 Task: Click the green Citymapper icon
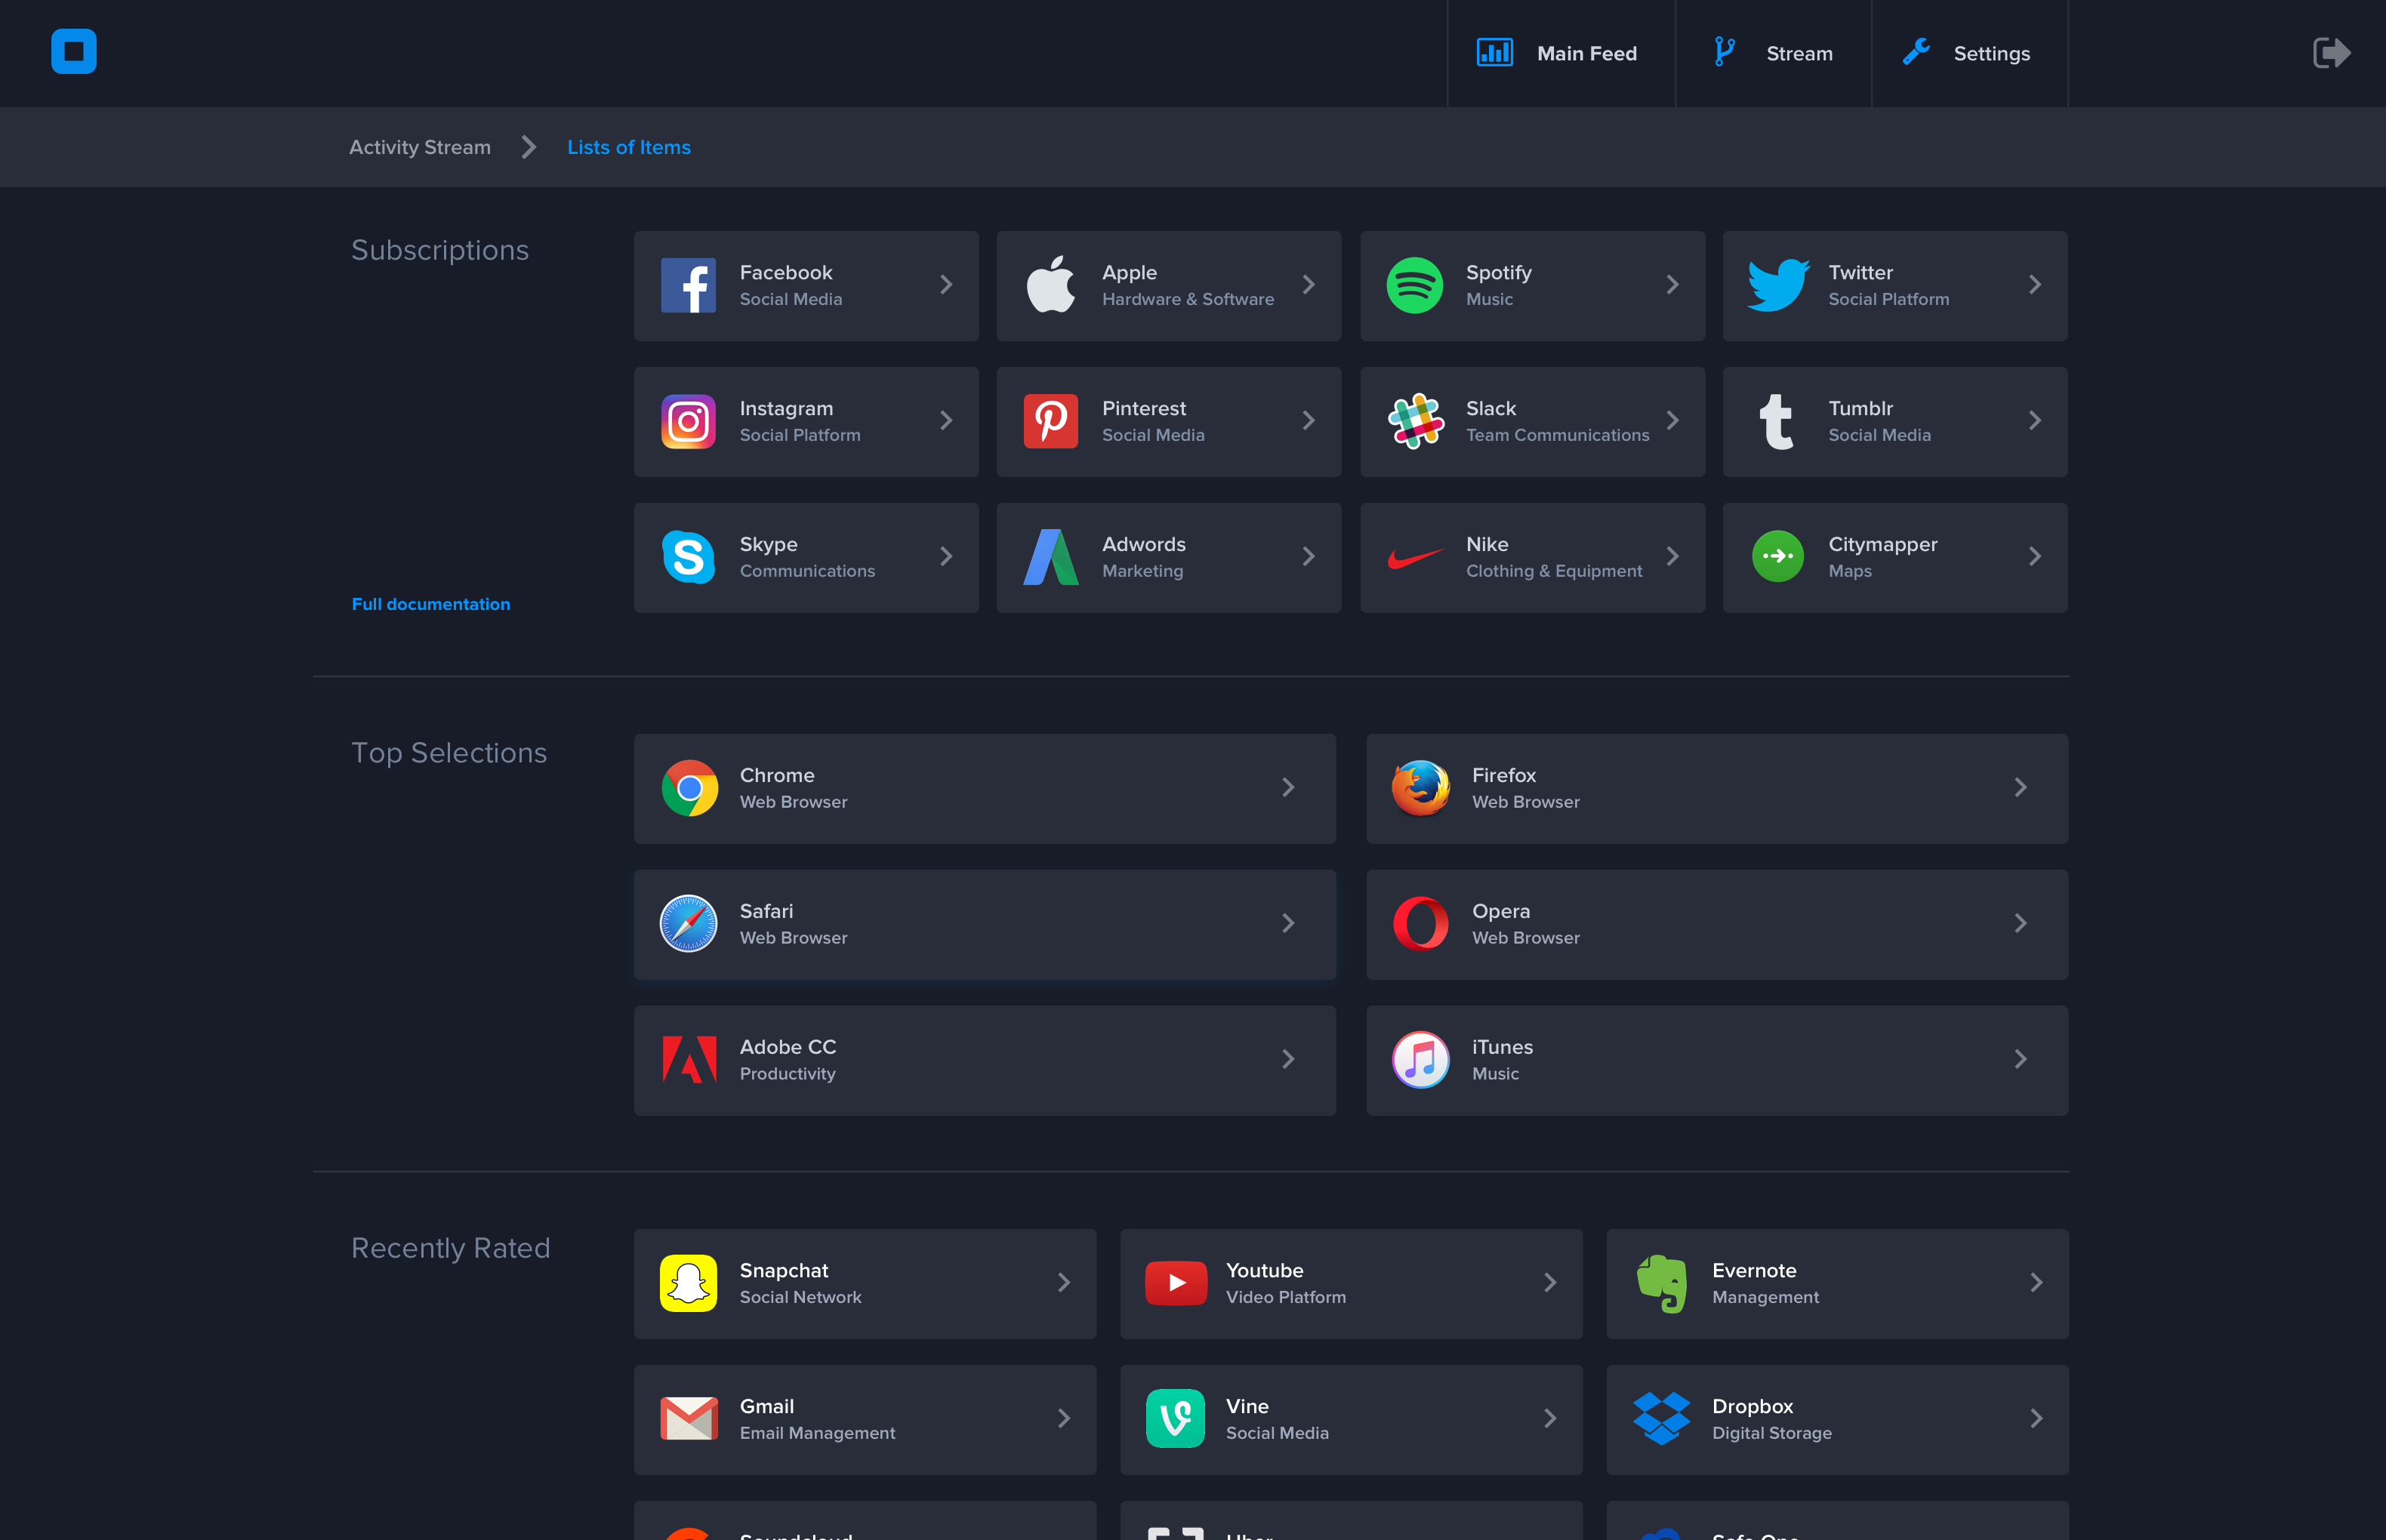(1778, 556)
